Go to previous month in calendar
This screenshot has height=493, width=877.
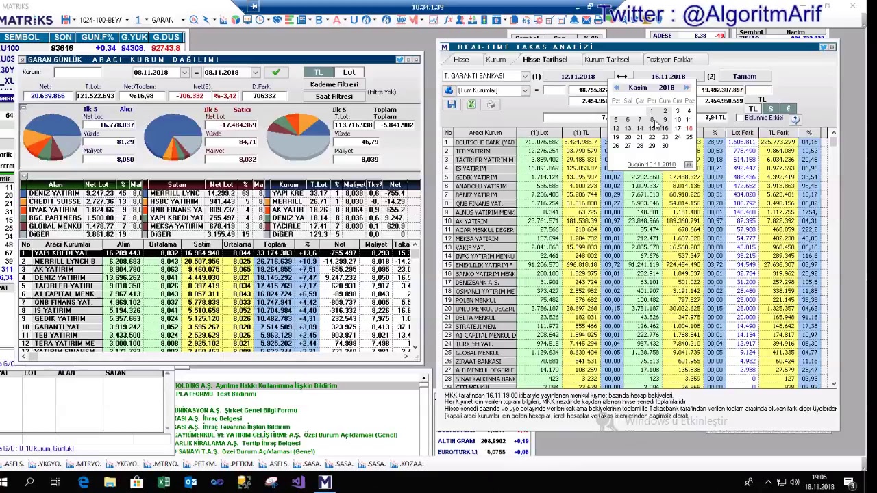pos(616,88)
